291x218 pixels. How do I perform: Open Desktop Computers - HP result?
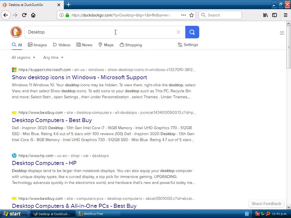tap(44, 163)
